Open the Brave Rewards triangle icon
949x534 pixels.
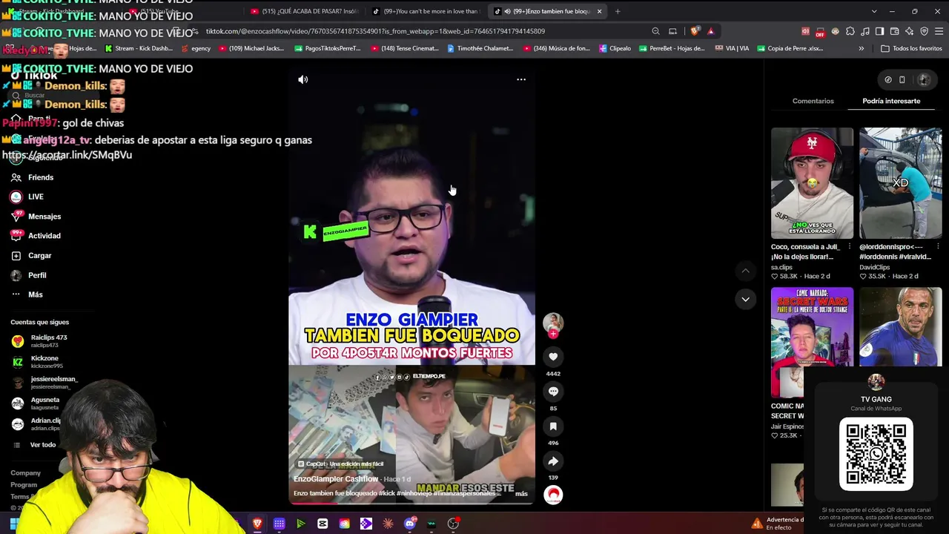710,31
